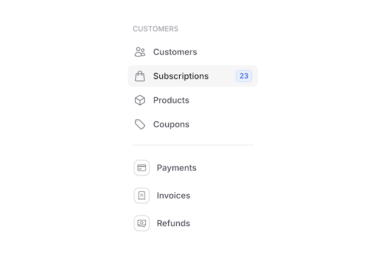Screen dimensions: 386x260
Task: Click the Refunds cash icon
Action: click(142, 223)
